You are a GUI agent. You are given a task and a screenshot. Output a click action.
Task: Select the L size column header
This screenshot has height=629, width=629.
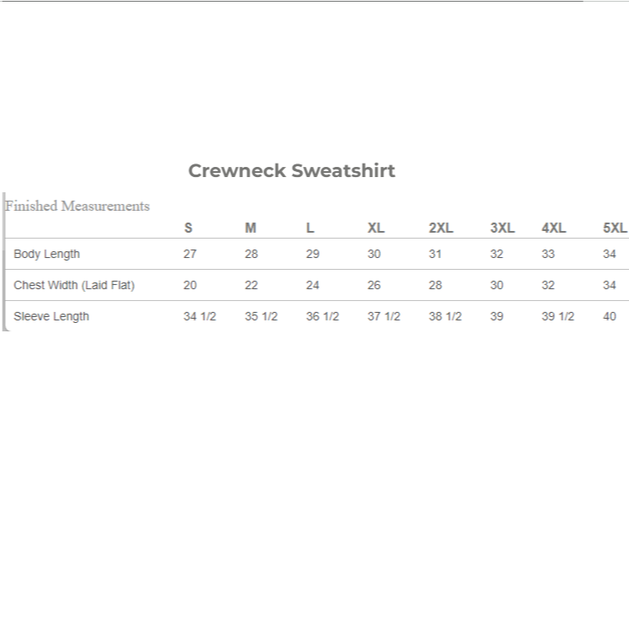click(310, 228)
